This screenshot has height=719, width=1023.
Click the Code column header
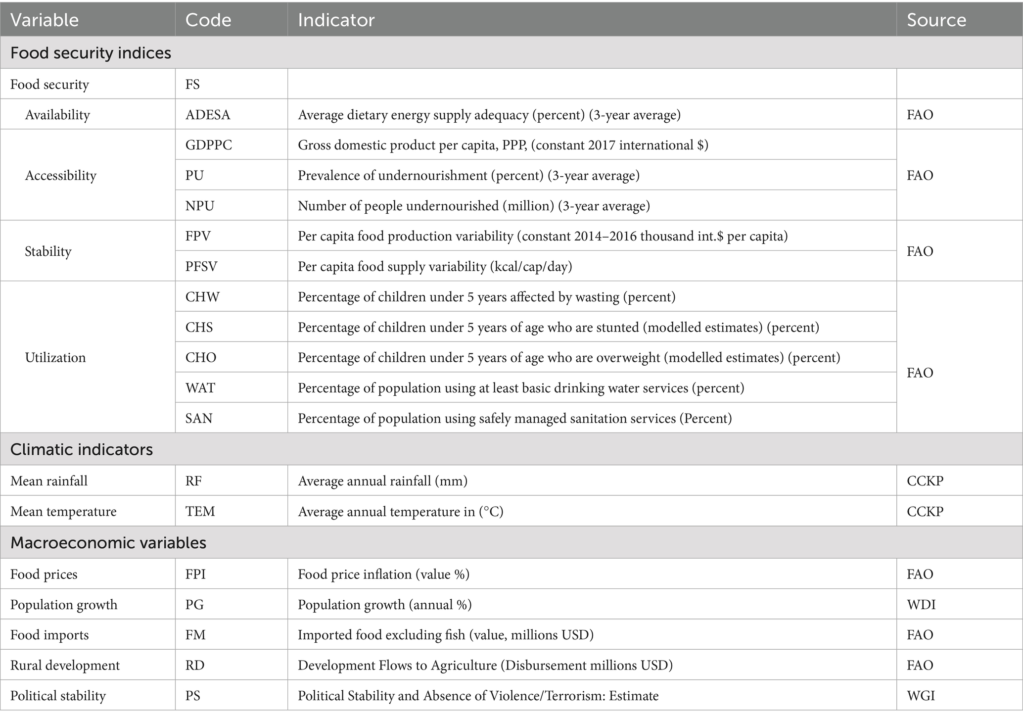(208, 20)
